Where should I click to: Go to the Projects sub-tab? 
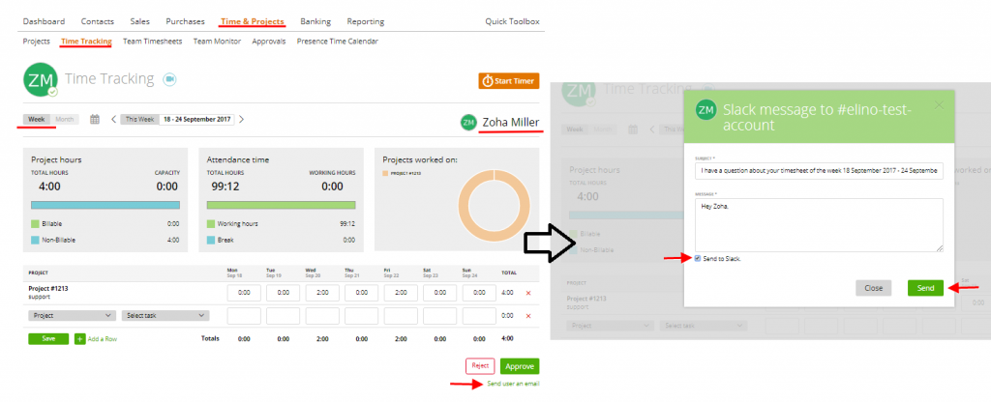[x=36, y=42]
